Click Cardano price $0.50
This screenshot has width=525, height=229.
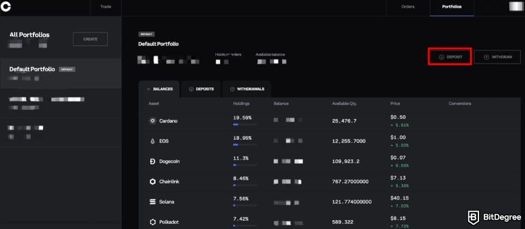click(x=398, y=117)
